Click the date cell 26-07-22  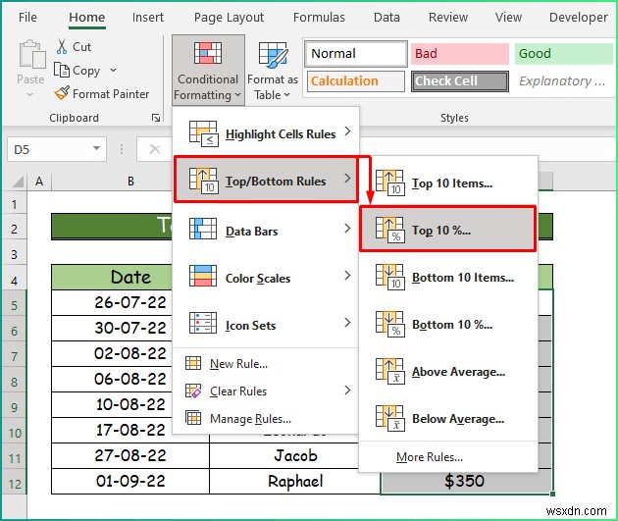112,302
